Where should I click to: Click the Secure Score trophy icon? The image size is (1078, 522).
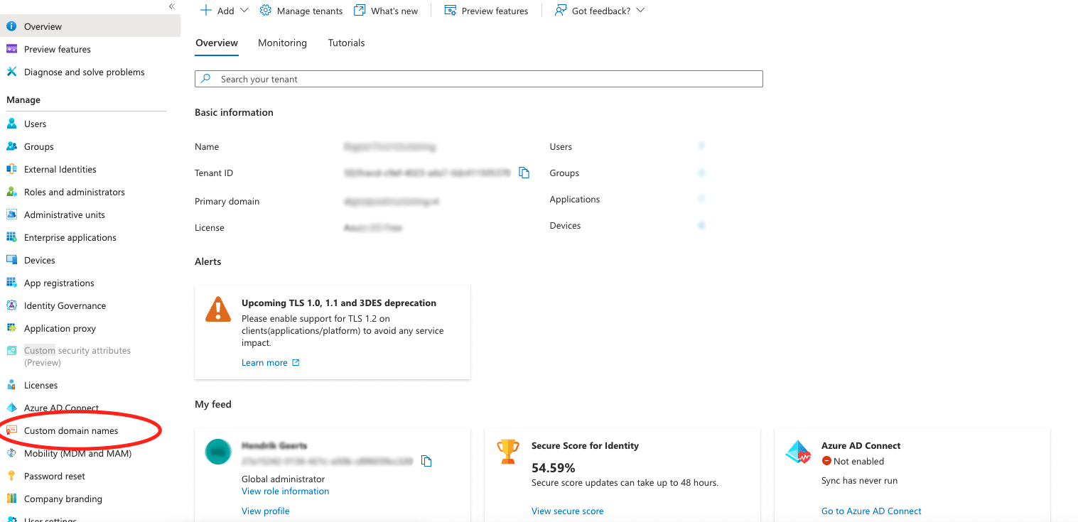[x=508, y=452]
